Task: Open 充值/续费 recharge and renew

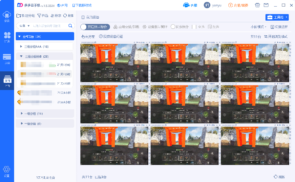Action: 238,5
